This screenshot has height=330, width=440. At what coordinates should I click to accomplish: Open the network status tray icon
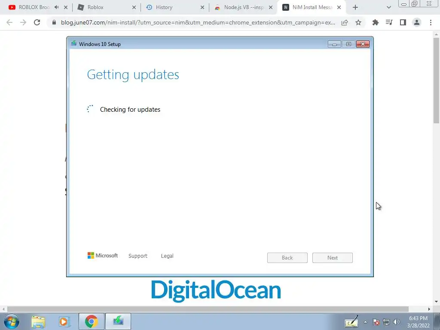(386, 322)
